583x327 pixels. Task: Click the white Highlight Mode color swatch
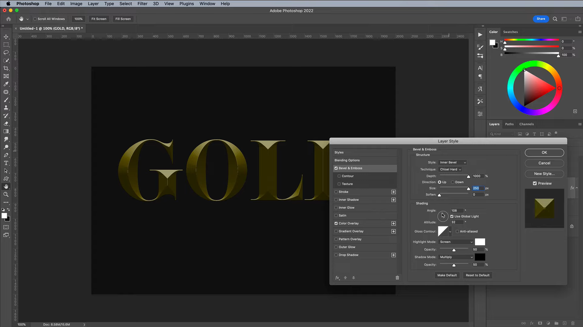tap(480, 242)
